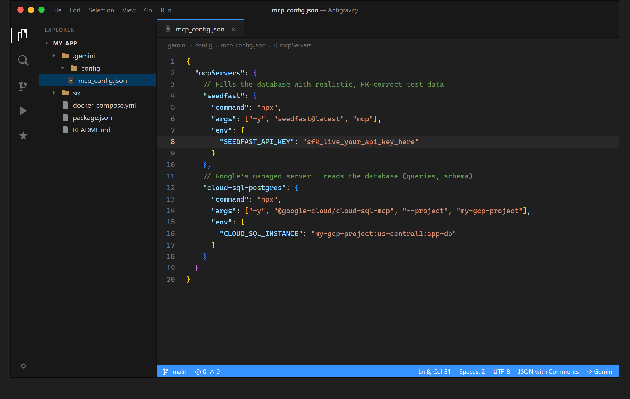The image size is (630, 399).
Task: Click the "mcpServers" key on line 2
Action: pos(219,73)
